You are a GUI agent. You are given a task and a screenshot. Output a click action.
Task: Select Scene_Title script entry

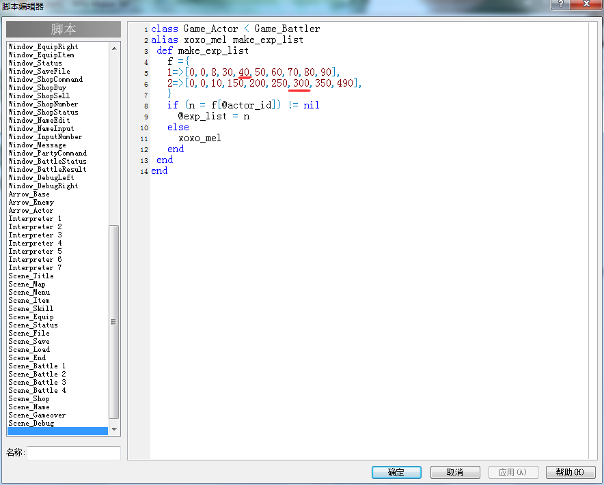point(31,276)
